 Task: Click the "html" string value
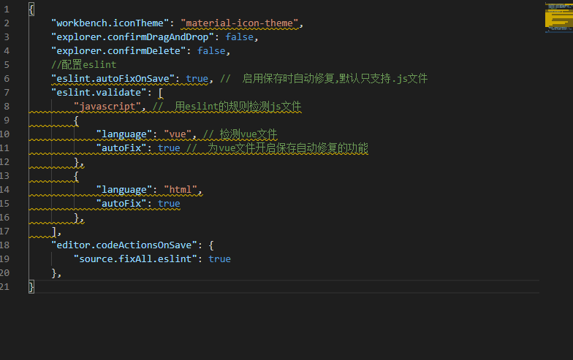(180, 190)
